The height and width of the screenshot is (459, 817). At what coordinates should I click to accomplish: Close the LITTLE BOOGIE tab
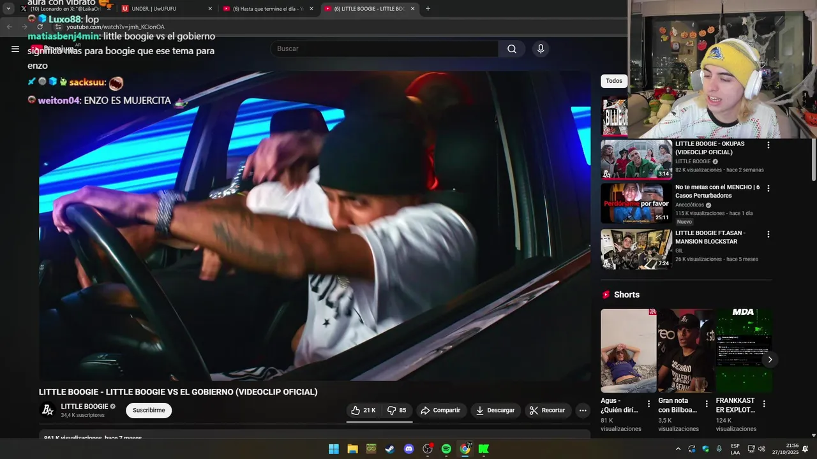point(412,9)
